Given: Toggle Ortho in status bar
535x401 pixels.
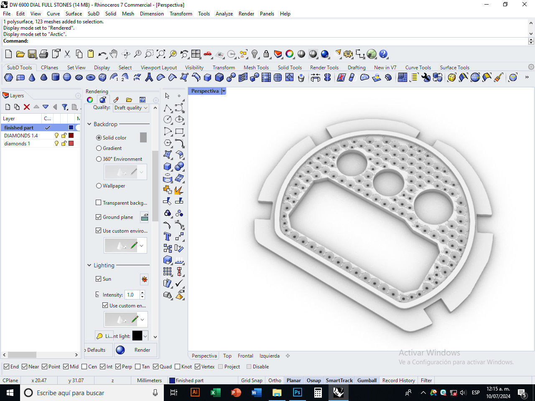Looking at the screenshot, I should coord(275,380).
